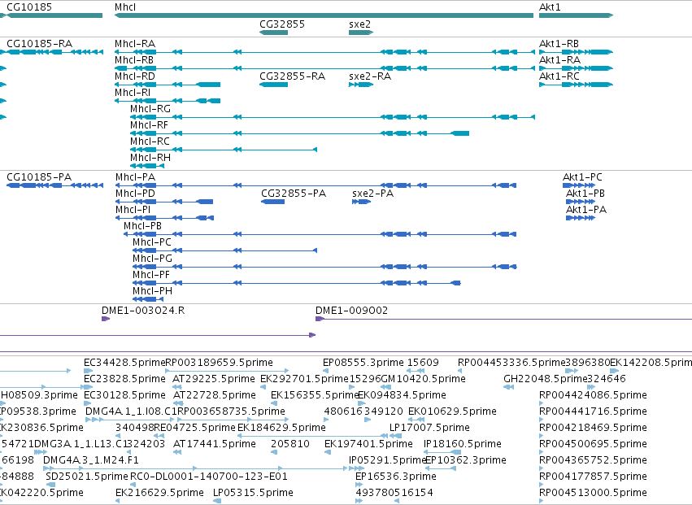Click the DME1-009002 feature
This screenshot has width=692, height=505.
pyautogui.click(x=503, y=319)
